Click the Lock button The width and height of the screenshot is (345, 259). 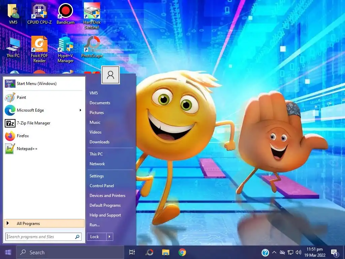(x=97, y=237)
